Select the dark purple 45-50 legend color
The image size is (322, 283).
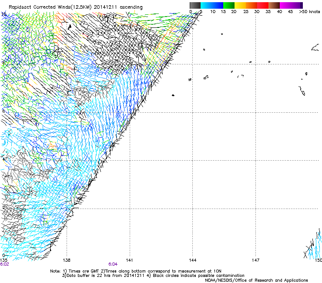coord(297,5)
